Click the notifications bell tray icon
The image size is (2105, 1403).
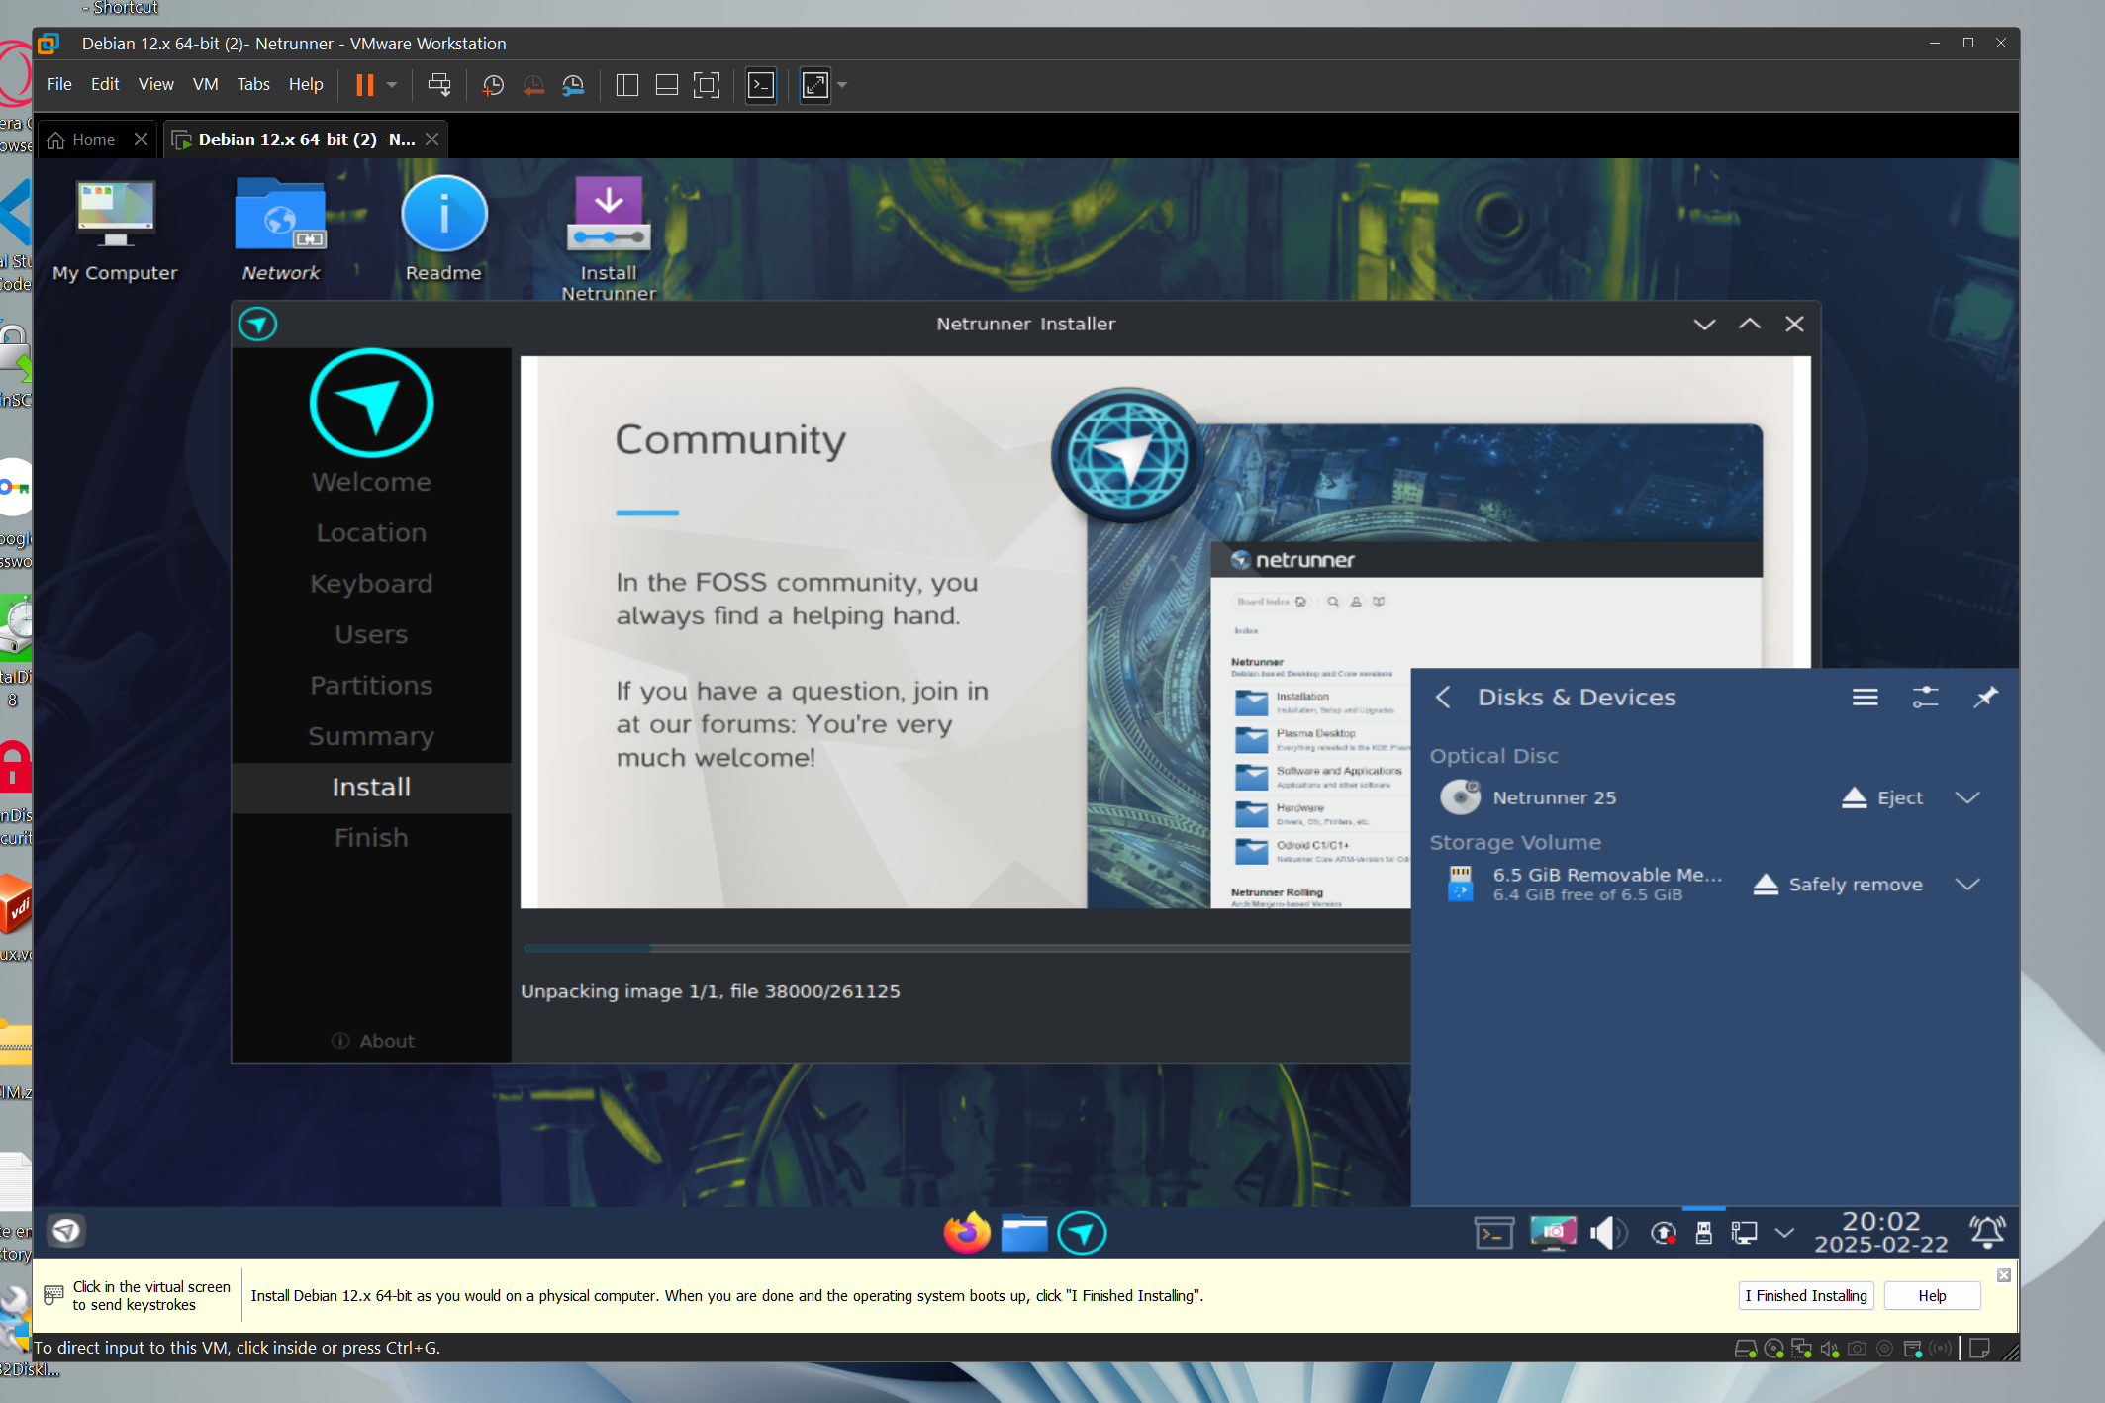coord(1986,1232)
